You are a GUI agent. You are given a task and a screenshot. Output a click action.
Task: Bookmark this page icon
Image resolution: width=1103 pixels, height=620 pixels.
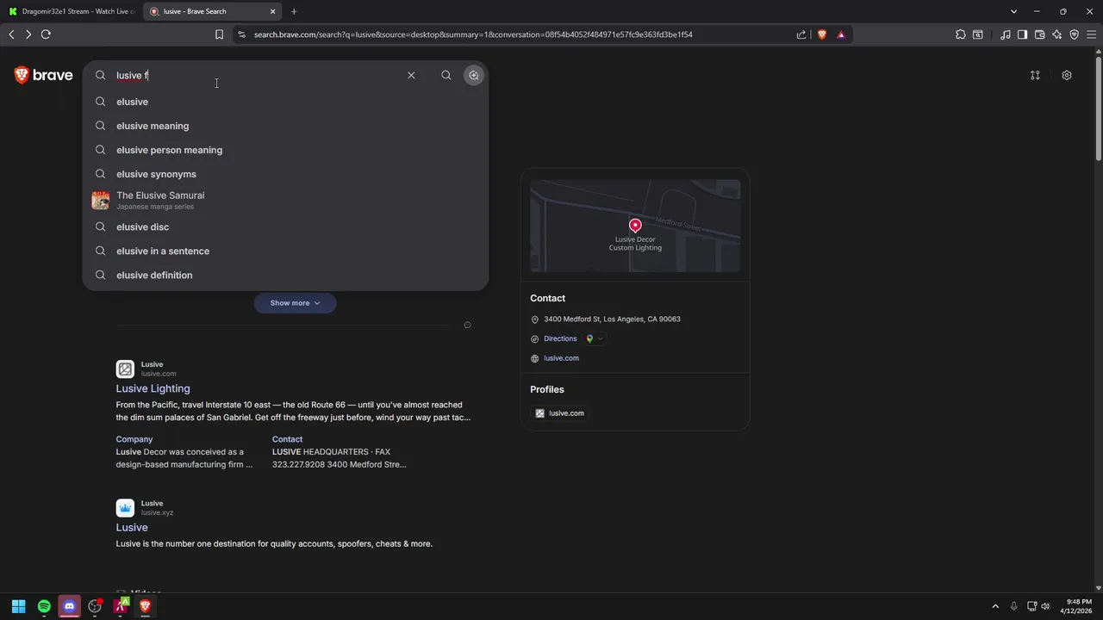tap(219, 34)
